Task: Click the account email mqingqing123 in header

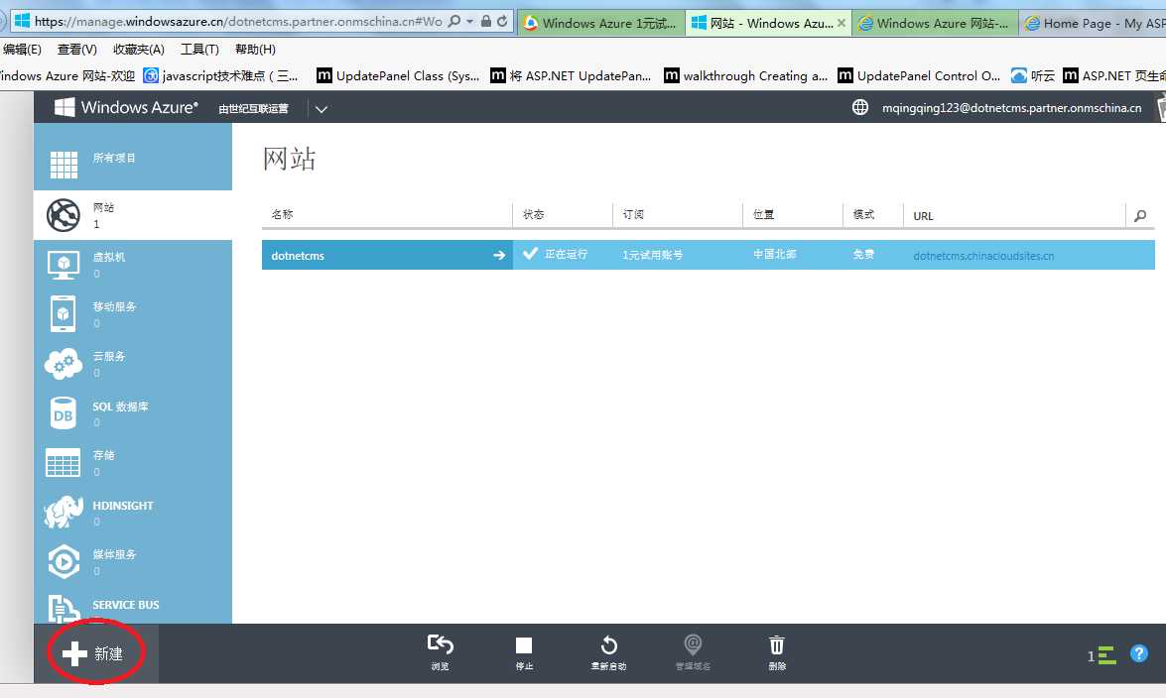Action: tap(1011, 108)
